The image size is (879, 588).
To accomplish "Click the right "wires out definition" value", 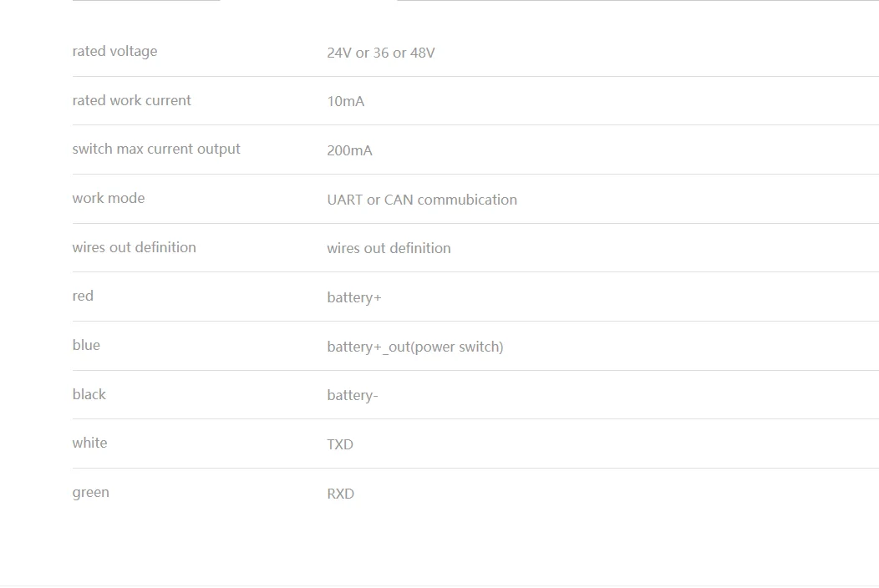I will click(x=389, y=248).
